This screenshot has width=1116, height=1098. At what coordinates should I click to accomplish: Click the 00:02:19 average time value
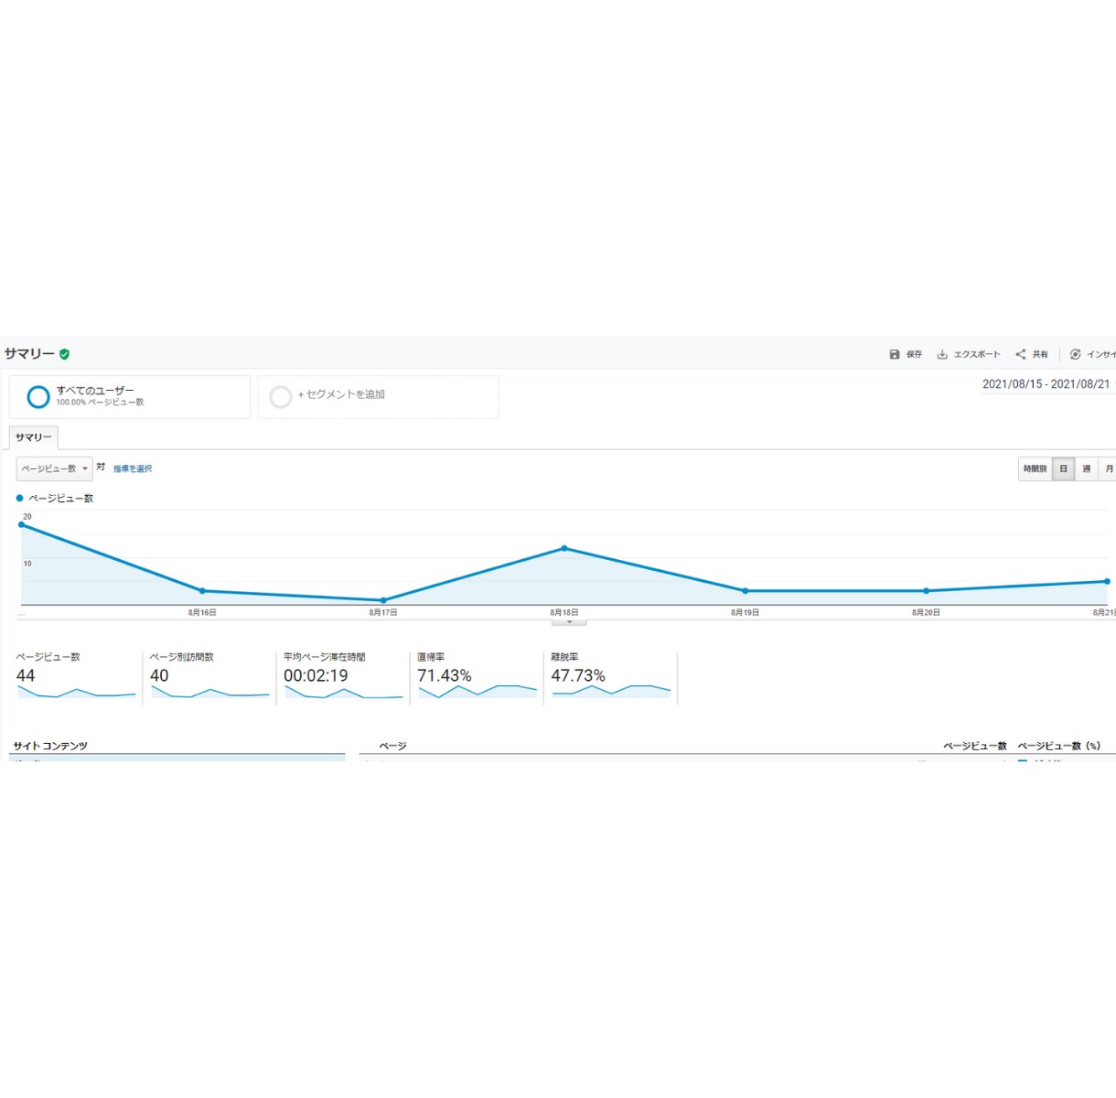click(316, 675)
